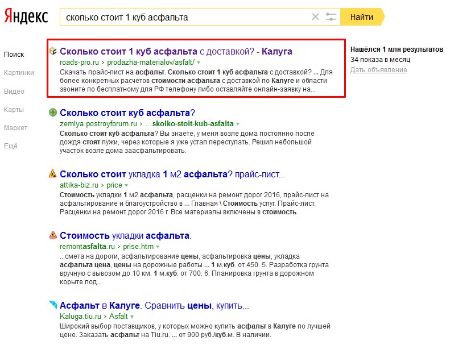Click the Asfalt URL path of Kaluga.tiu.ru
The height and width of the screenshot is (349, 450).
pos(118,316)
